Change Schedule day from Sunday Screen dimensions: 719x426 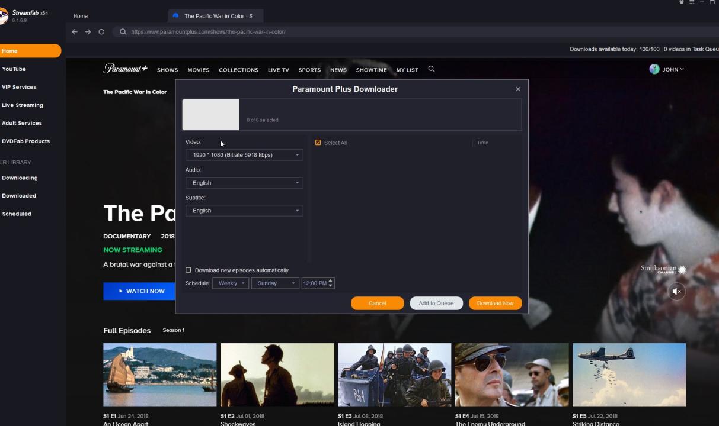(x=274, y=283)
